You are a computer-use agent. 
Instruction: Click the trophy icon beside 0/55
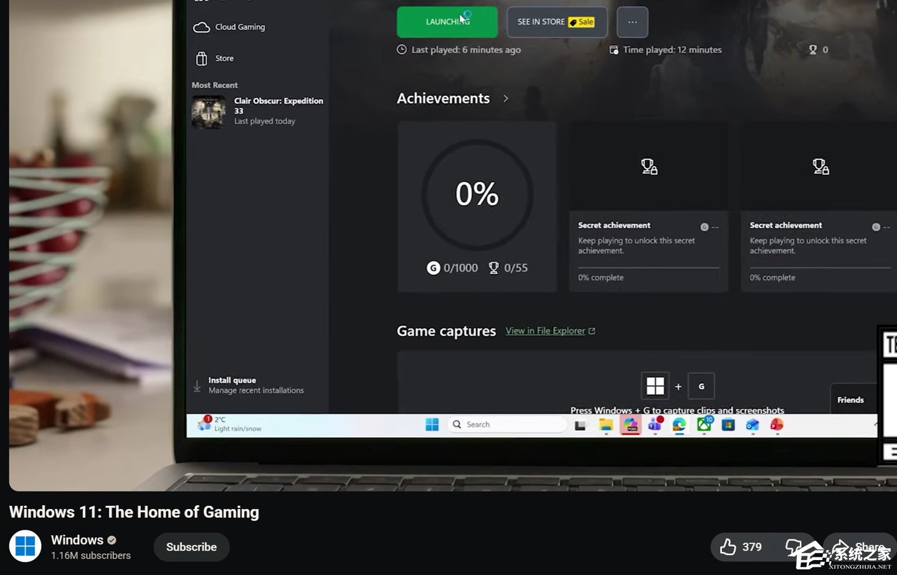pyautogui.click(x=493, y=268)
